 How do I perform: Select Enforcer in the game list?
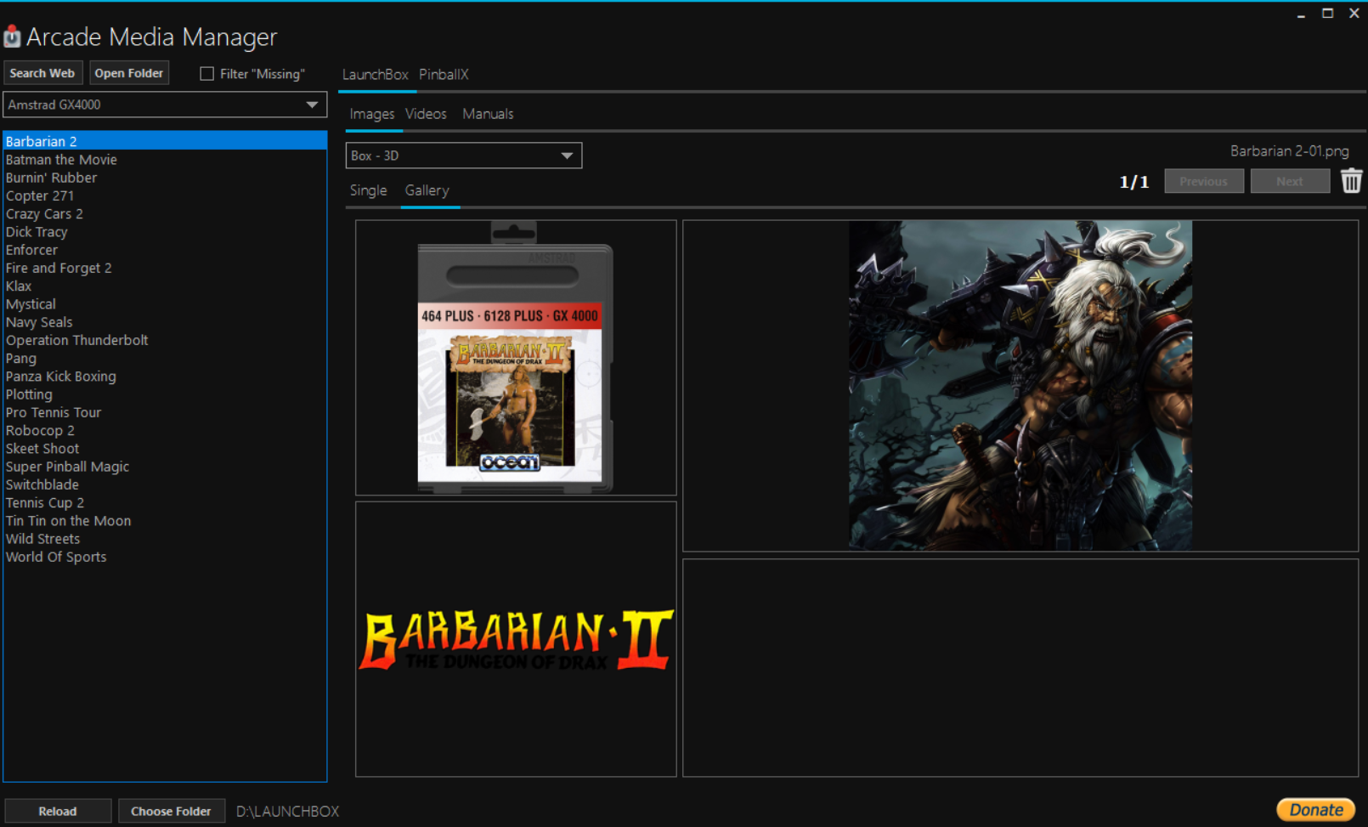(x=165, y=250)
